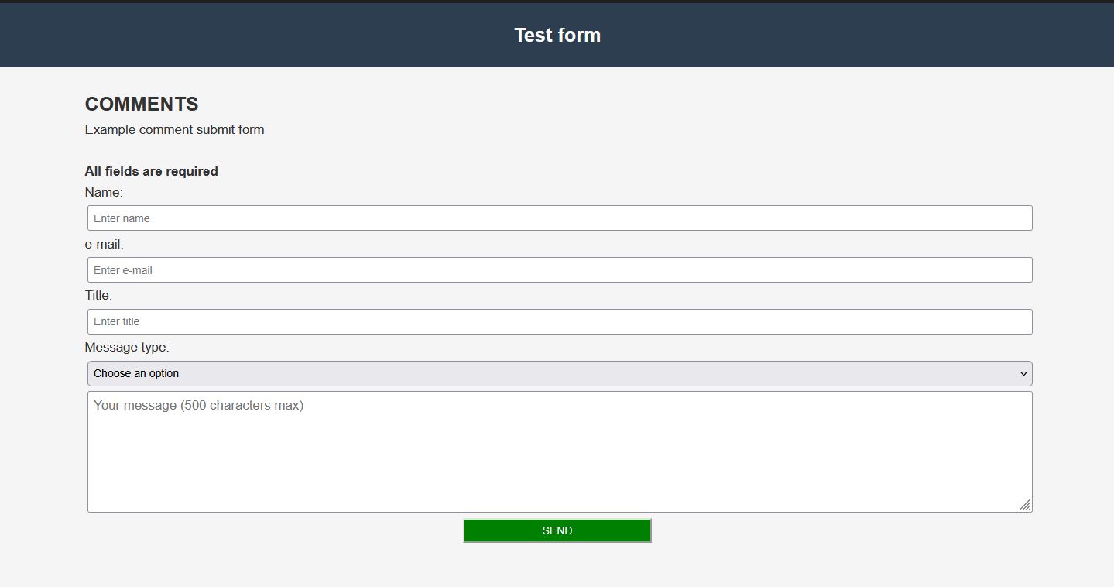The height and width of the screenshot is (587, 1114).
Task: Open the Message type dropdown
Action: (560, 373)
